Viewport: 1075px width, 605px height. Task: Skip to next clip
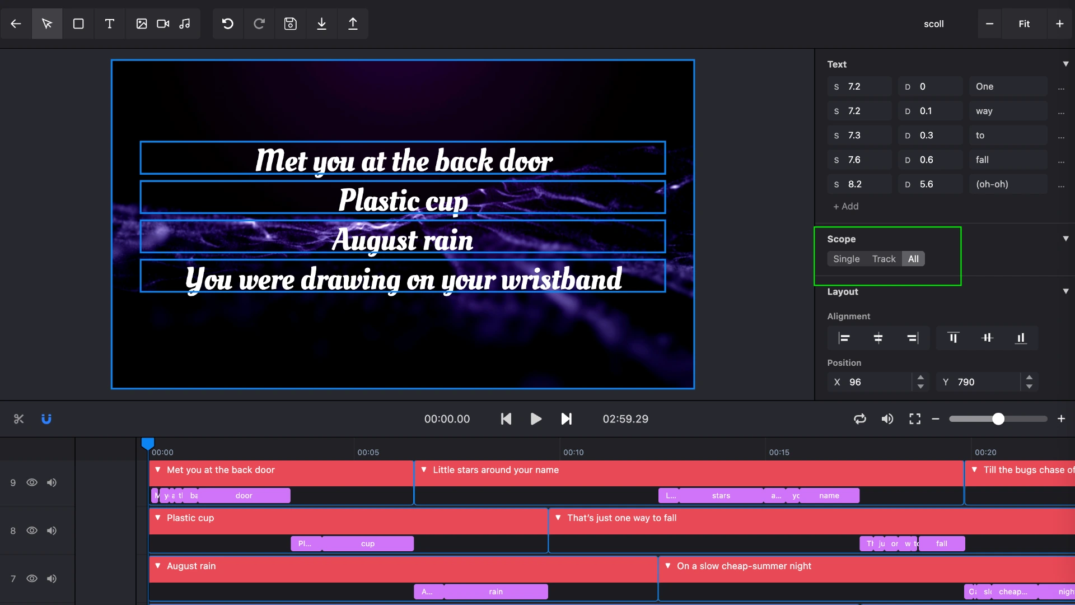566,419
